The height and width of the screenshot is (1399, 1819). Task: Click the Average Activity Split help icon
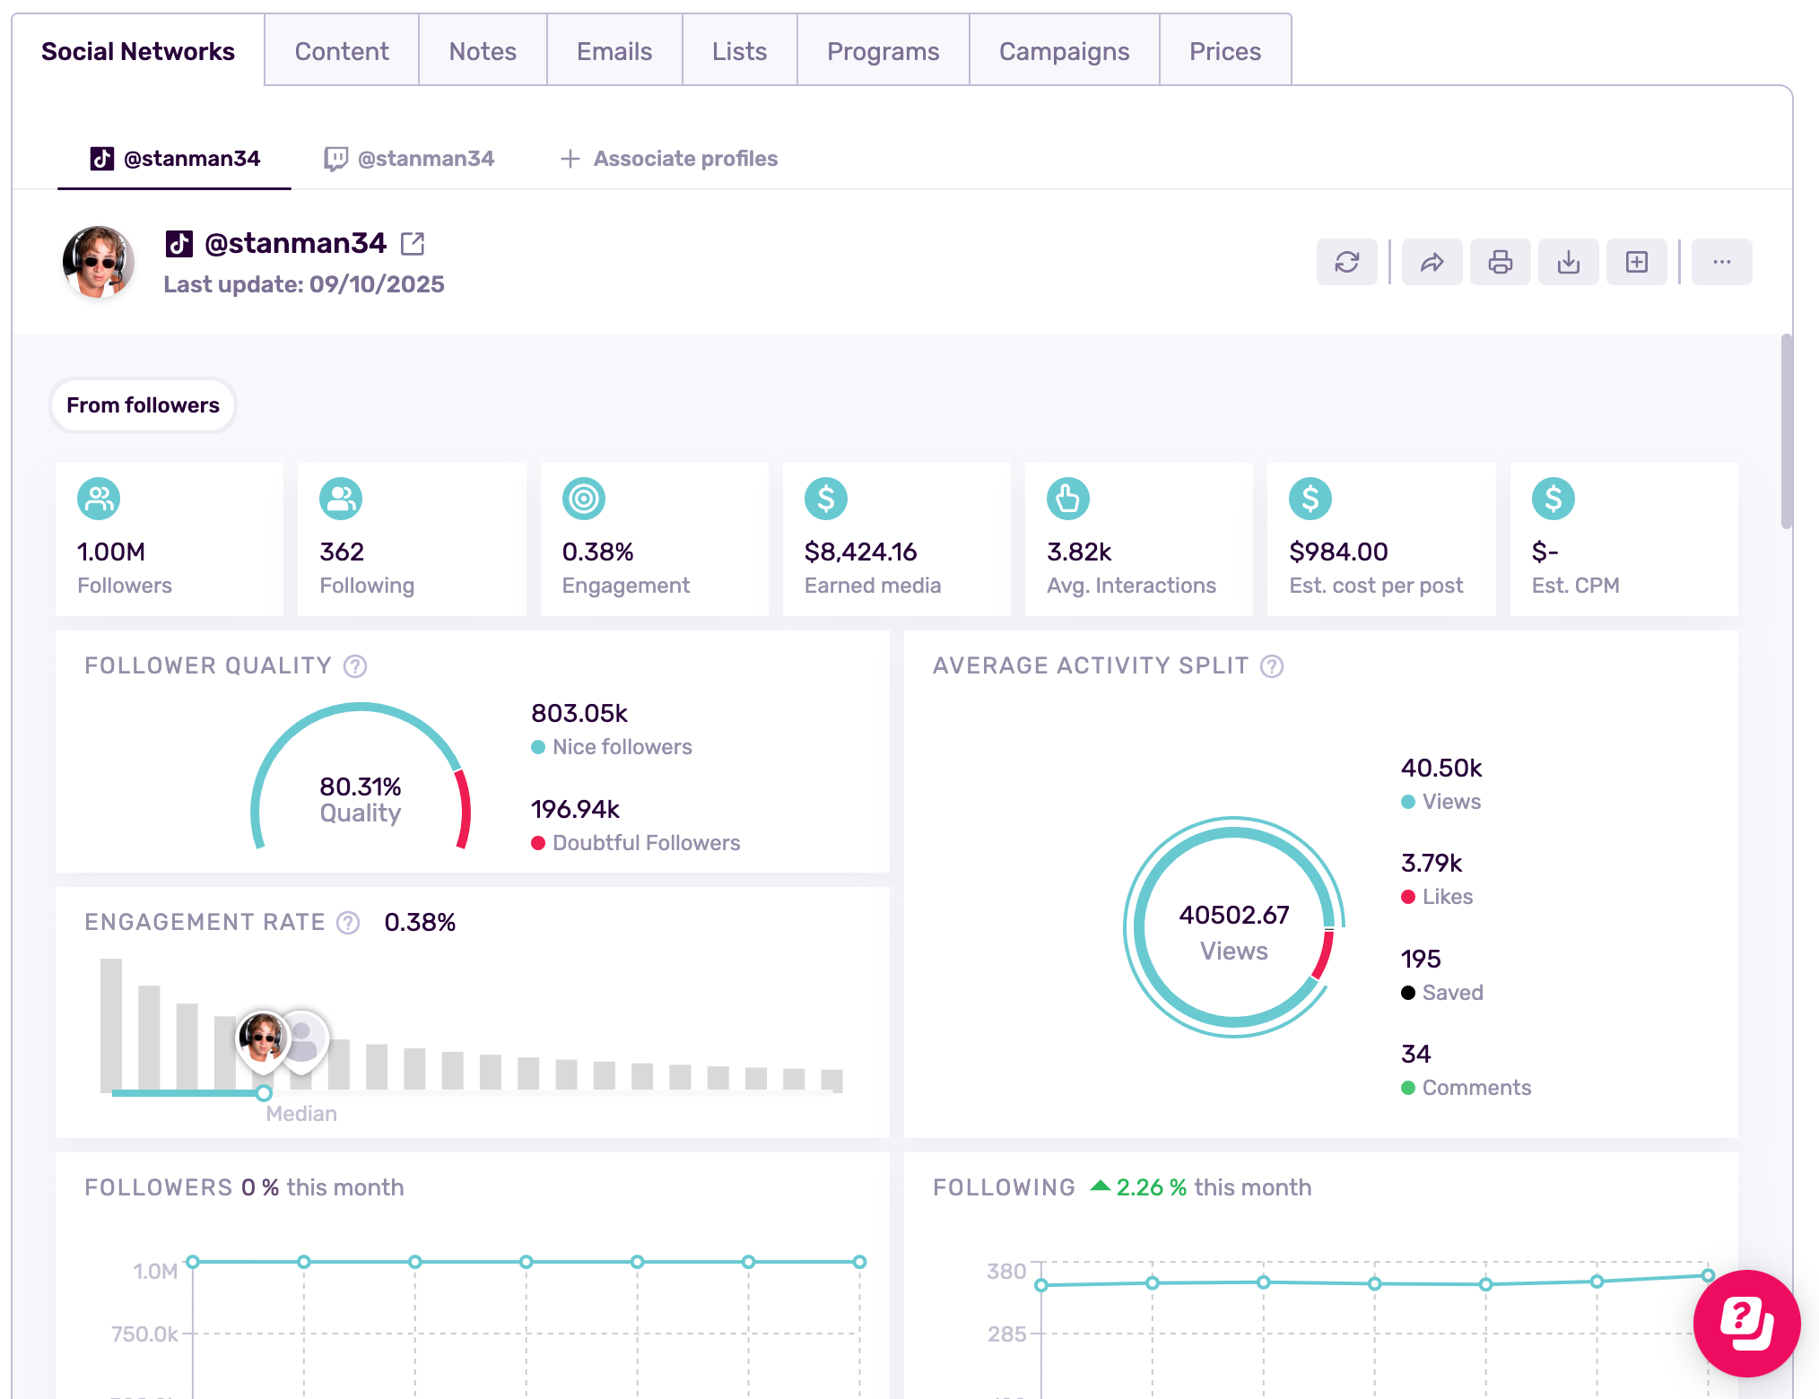tap(1272, 666)
